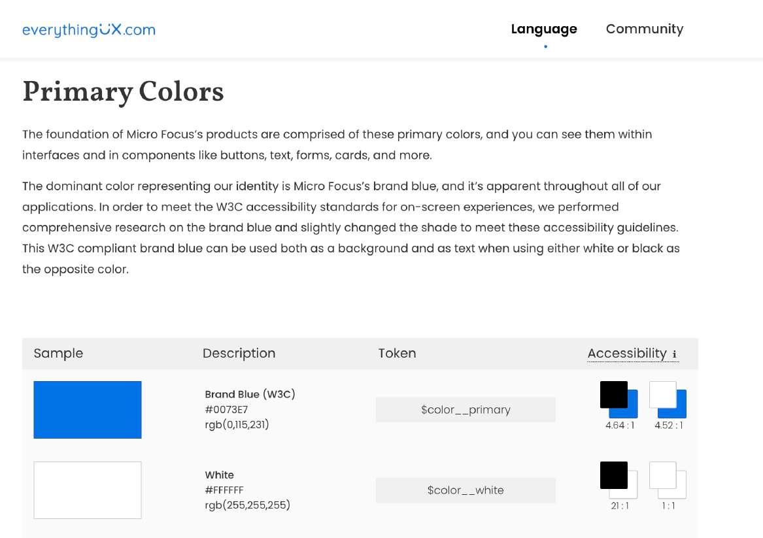Viewport: 763px width, 538px height.
Task: Click the 4.64 : 1 contrast ratio
Action: click(x=619, y=426)
